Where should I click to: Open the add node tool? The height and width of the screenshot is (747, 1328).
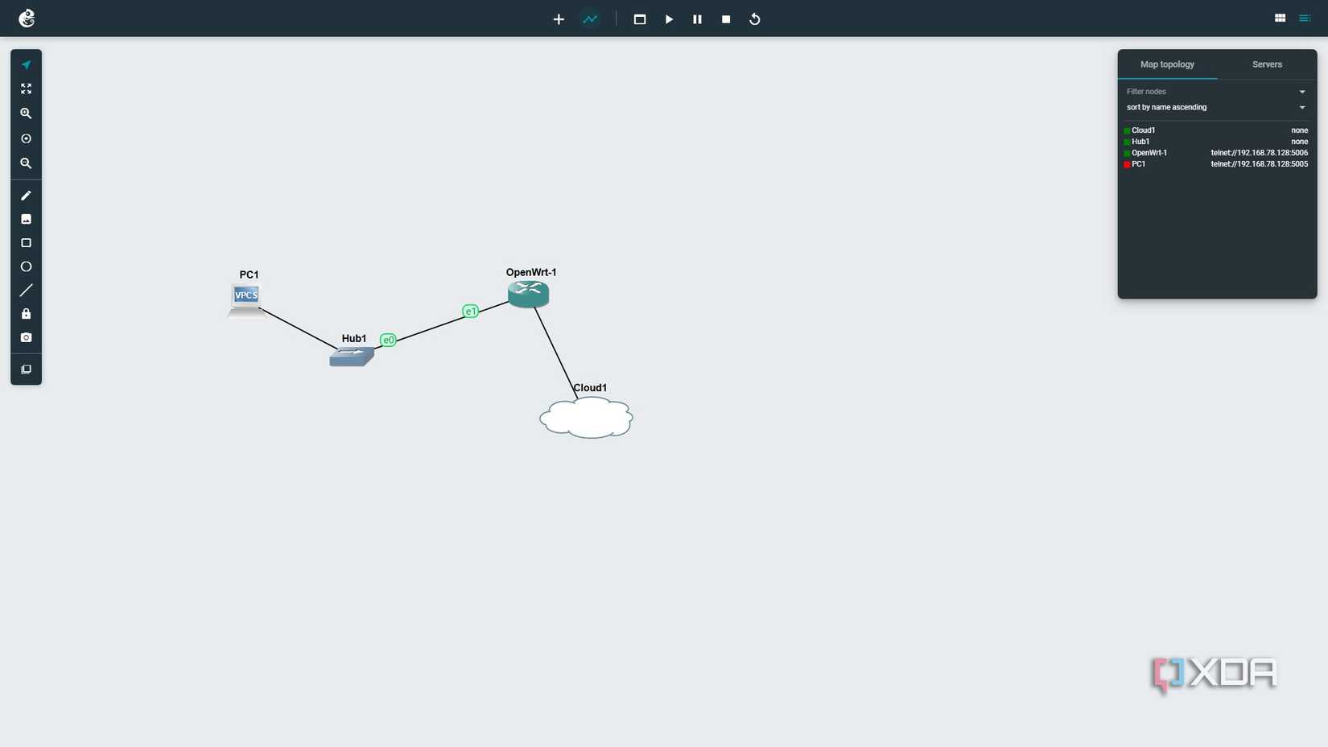point(559,19)
